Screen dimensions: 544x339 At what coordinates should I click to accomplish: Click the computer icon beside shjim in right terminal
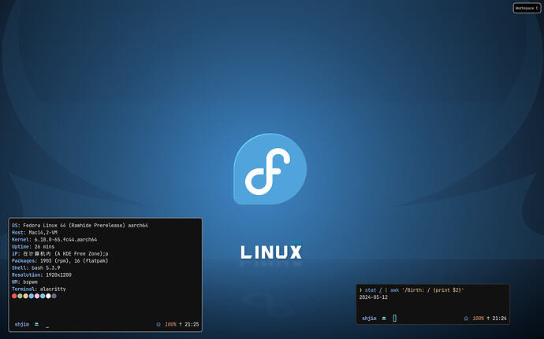coord(384,318)
